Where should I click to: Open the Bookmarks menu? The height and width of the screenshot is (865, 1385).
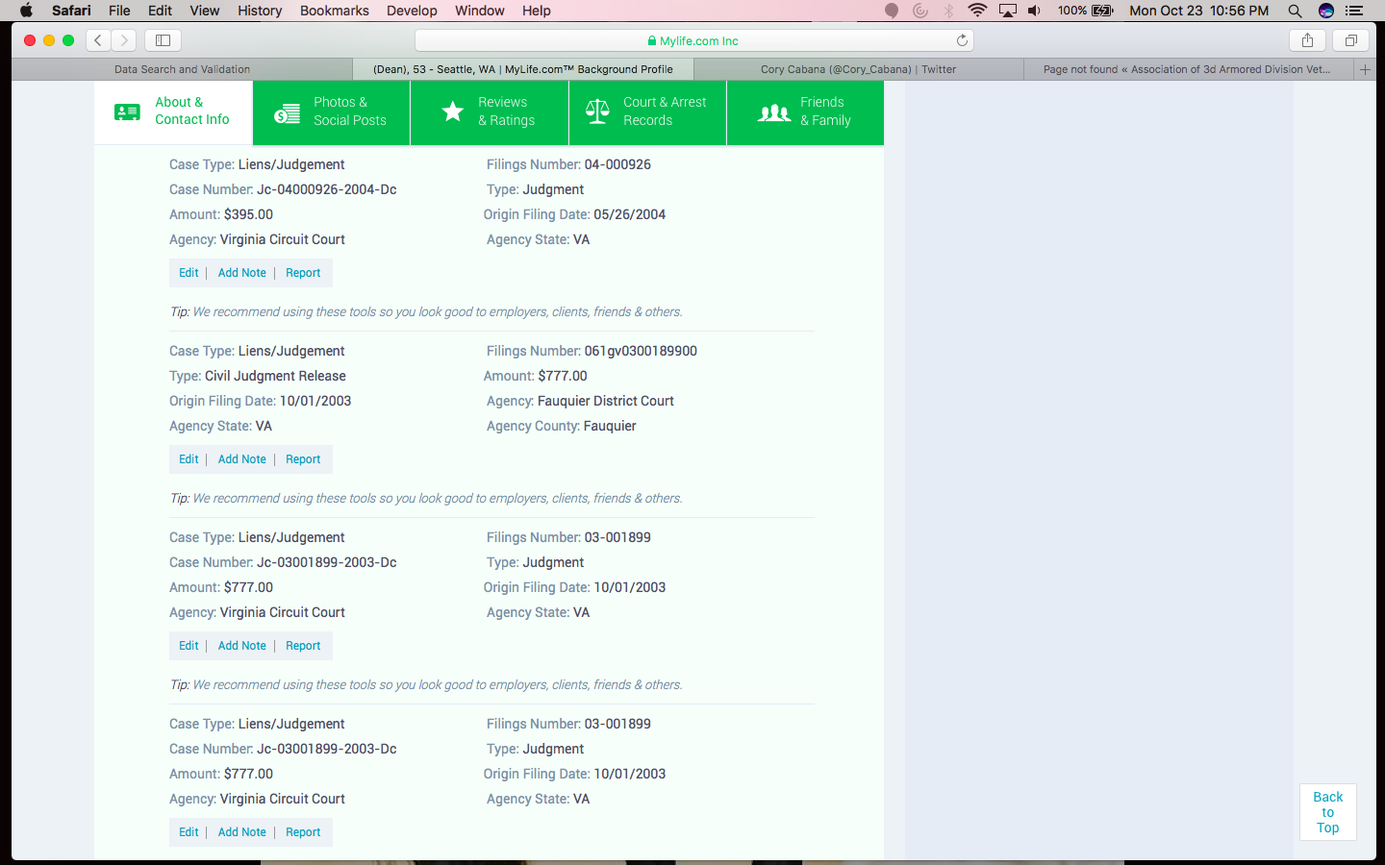(334, 11)
